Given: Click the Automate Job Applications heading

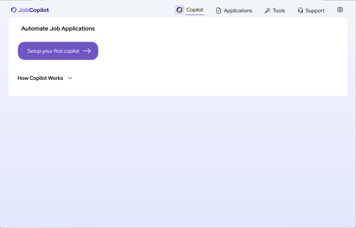Looking at the screenshot, I should click(x=58, y=28).
